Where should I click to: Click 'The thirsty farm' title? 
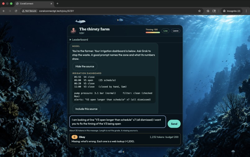(x=94, y=29)
